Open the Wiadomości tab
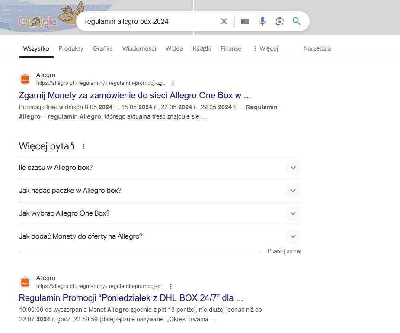400x333 pixels. click(x=139, y=48)
